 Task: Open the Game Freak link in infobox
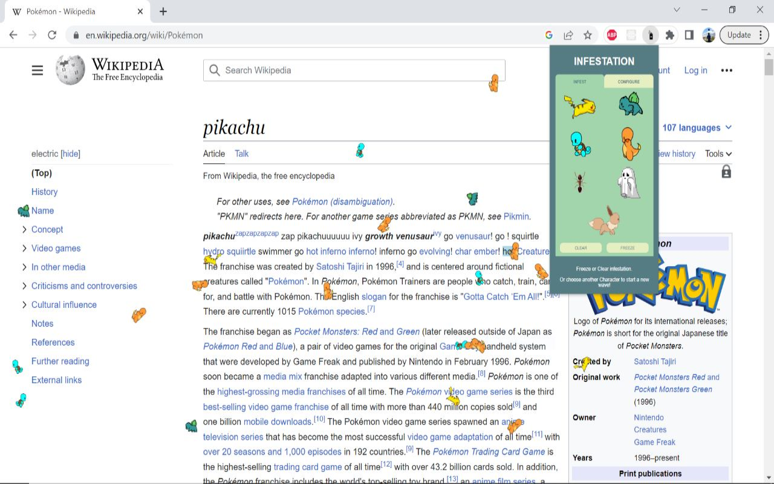pyautogui.click(x=655, y=442)
